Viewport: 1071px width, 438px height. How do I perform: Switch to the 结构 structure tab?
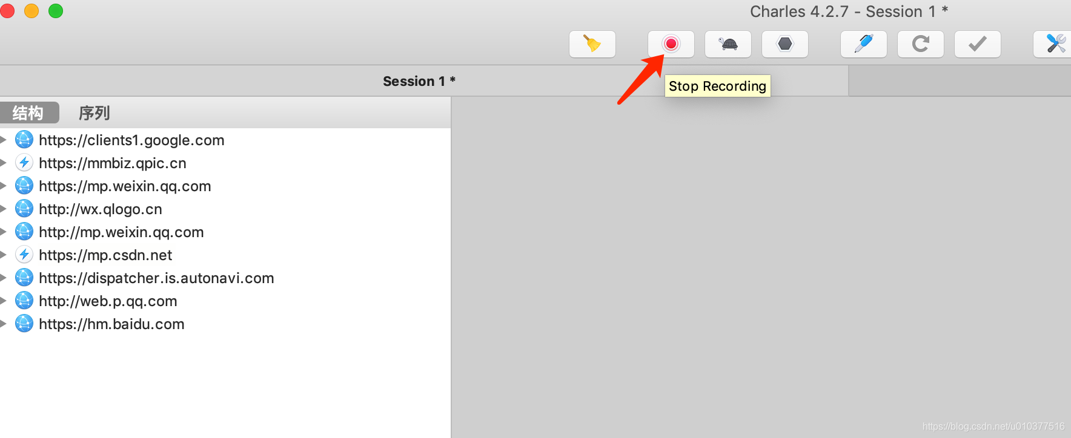[x=28, y=113]
